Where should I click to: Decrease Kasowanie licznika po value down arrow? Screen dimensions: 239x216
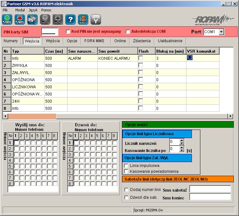point(182,150)
